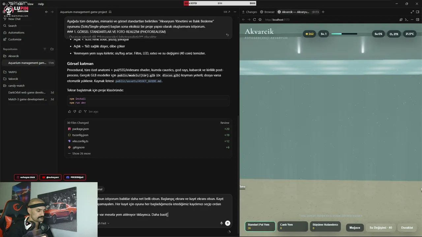The image size is (422, 237).
Task: Select Standart Pul Yem food
Action: 260,226
